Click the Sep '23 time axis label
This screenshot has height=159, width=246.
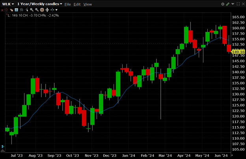54,155
